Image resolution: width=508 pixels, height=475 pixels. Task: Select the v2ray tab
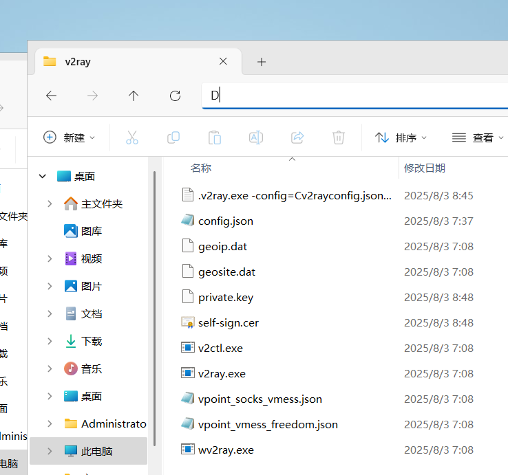(x=138, y=61)
